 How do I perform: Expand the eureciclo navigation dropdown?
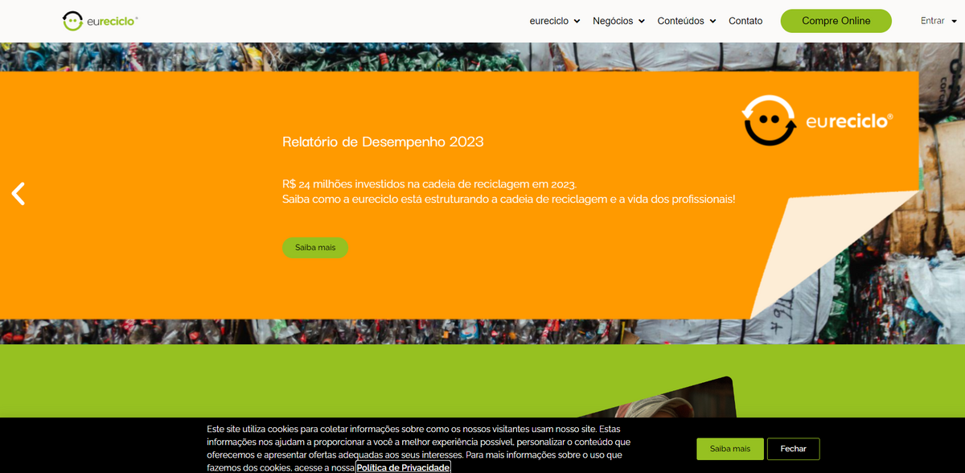pyautogui.click(x=555, y=21)
